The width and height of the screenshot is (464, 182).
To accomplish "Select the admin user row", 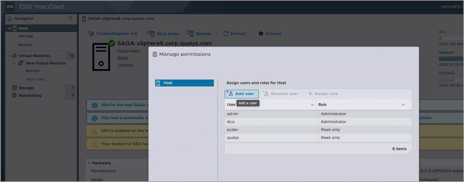I will (x=318, y=114).
